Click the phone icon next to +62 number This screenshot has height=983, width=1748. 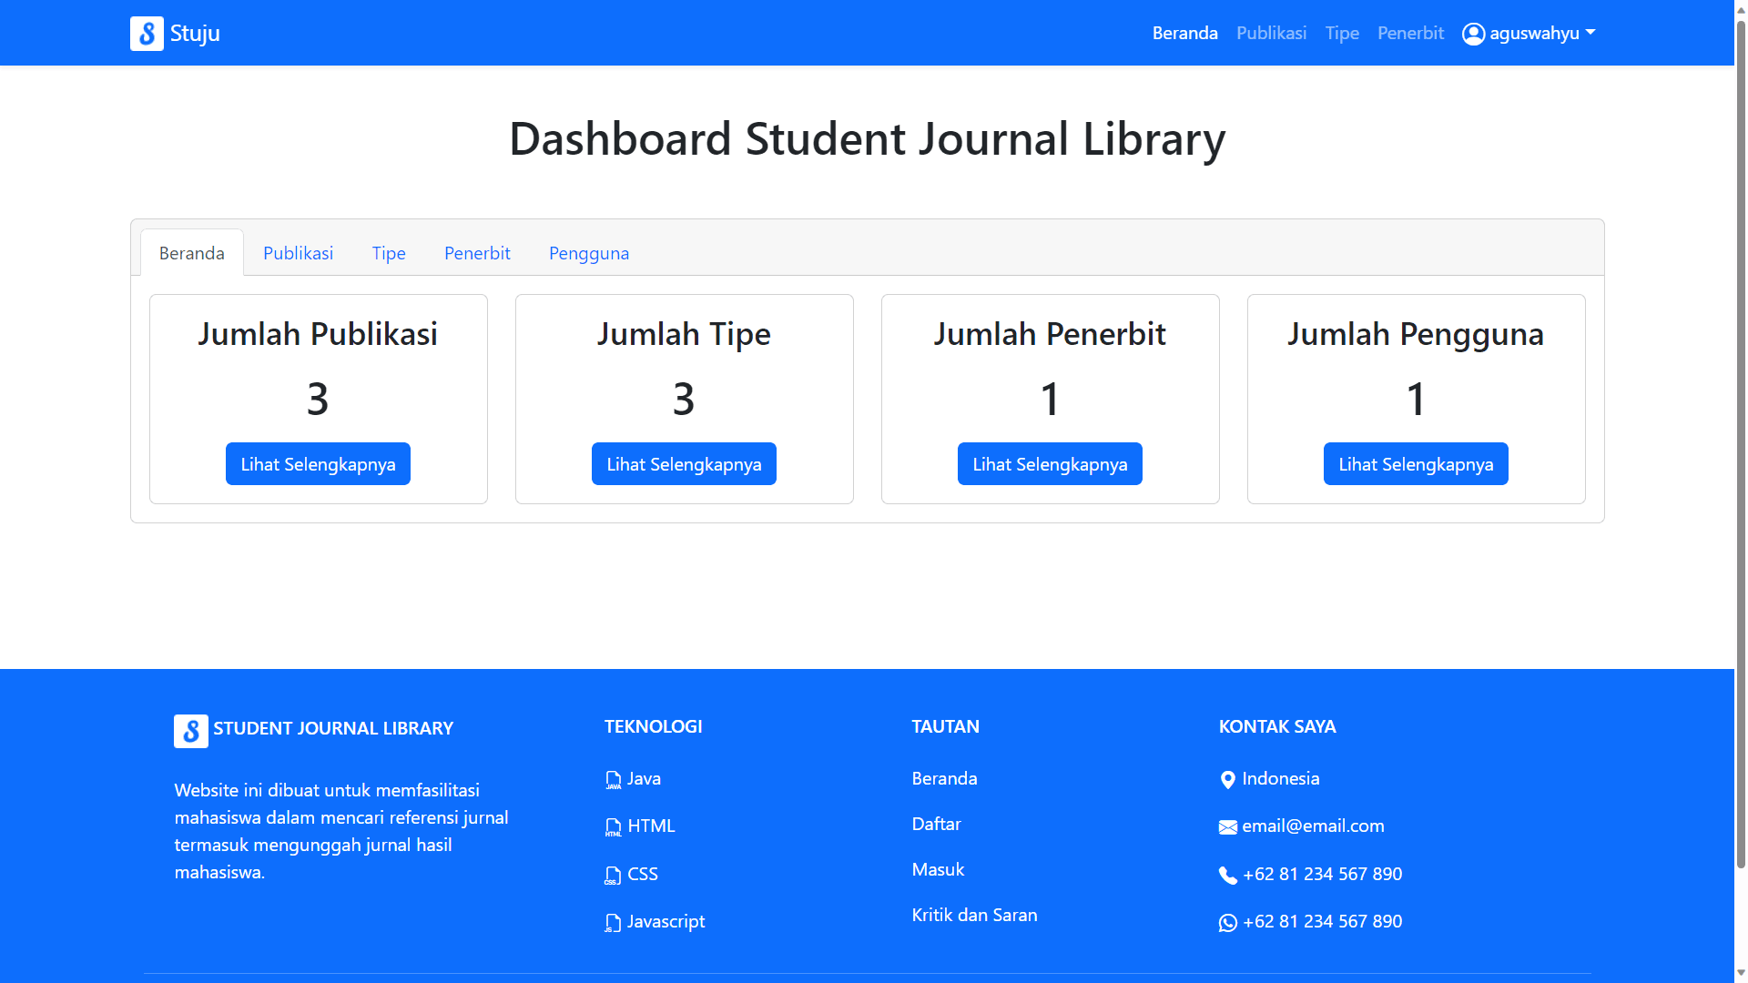[x=1226, y=875]
